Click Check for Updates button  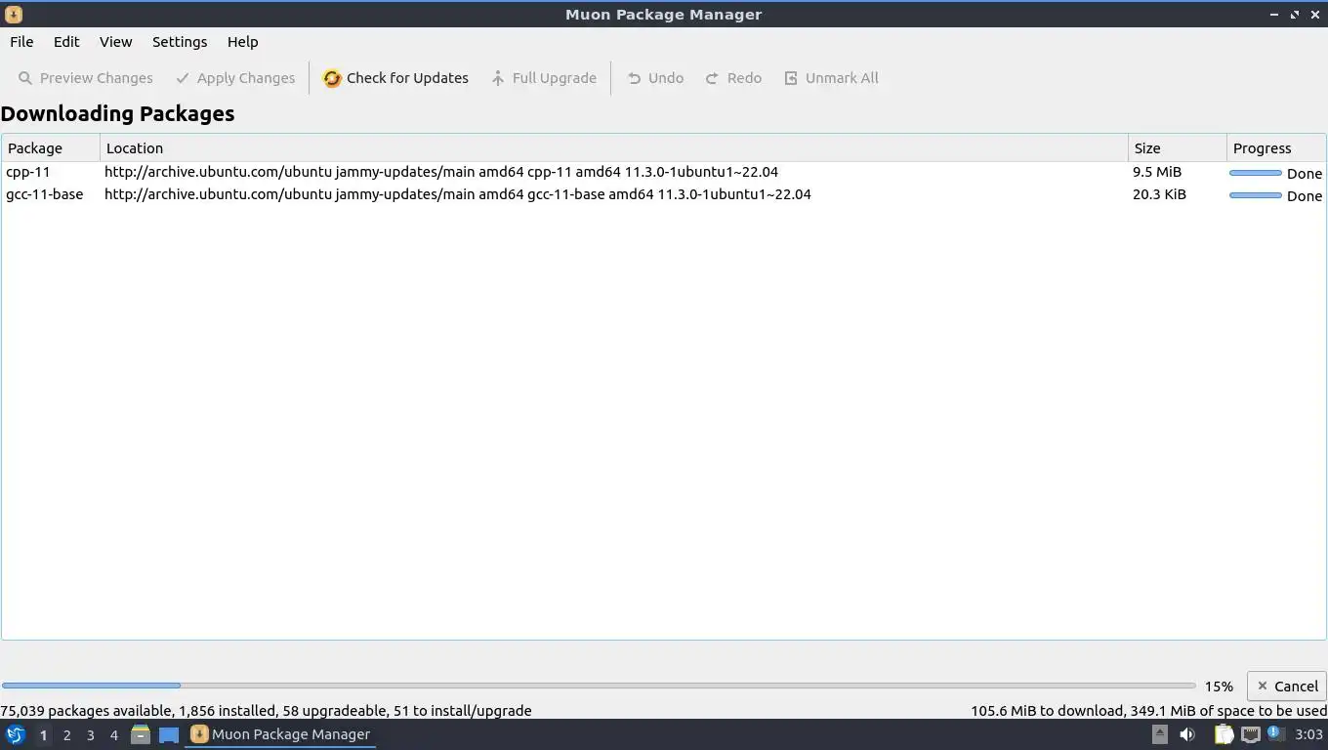pyautogui.click(x=395, y=78)
